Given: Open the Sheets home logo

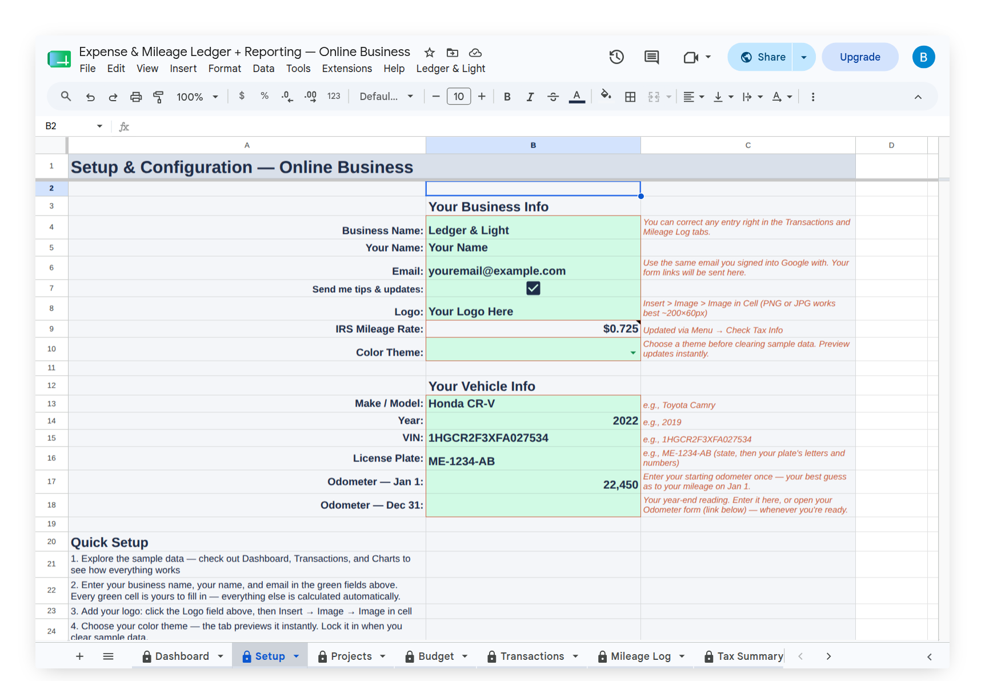Looking at the screenshot, I should click(59, 58).
